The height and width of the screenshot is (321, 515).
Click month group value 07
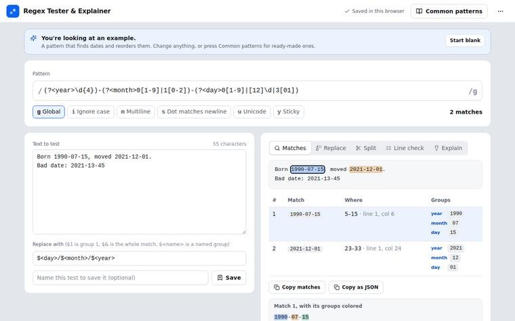coord(455,223)
